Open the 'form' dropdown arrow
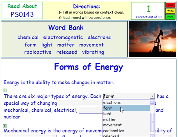Viewport: 178px width, 137px height. 152,96
